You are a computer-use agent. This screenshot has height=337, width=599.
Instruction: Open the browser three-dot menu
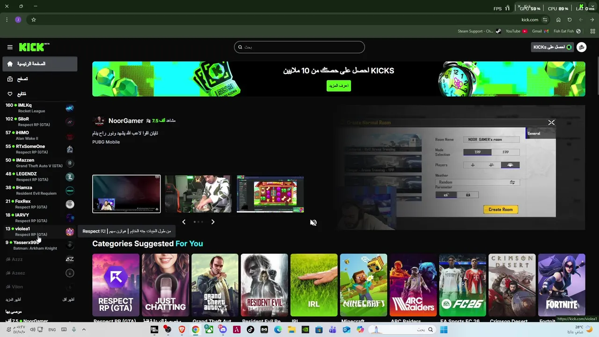[7, 20]
